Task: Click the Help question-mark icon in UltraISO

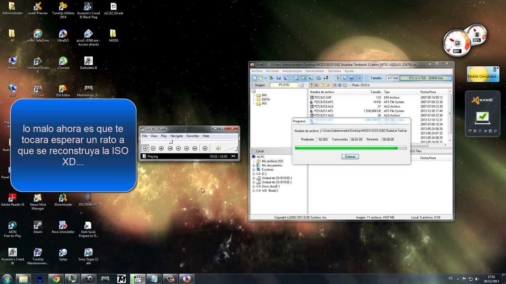Action: (x=351, y=78)
